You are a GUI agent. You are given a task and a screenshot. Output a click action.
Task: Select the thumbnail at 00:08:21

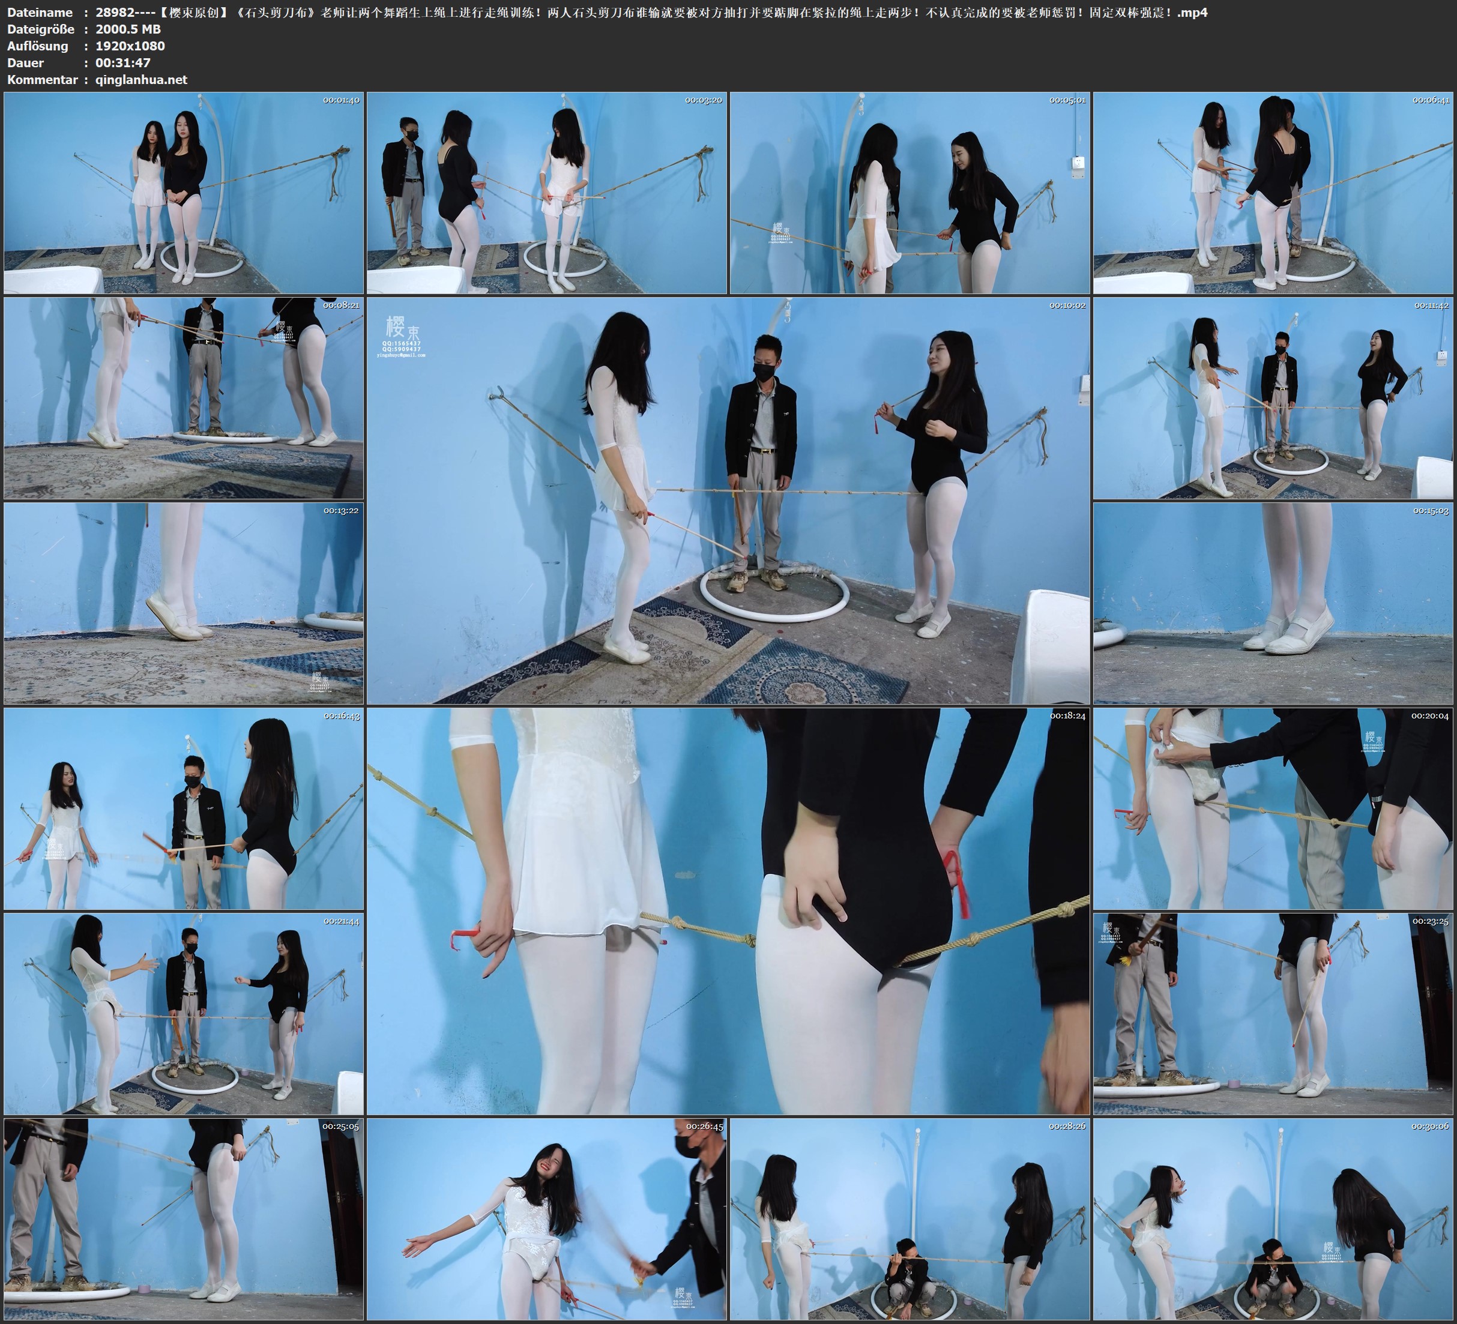[184, 398]
